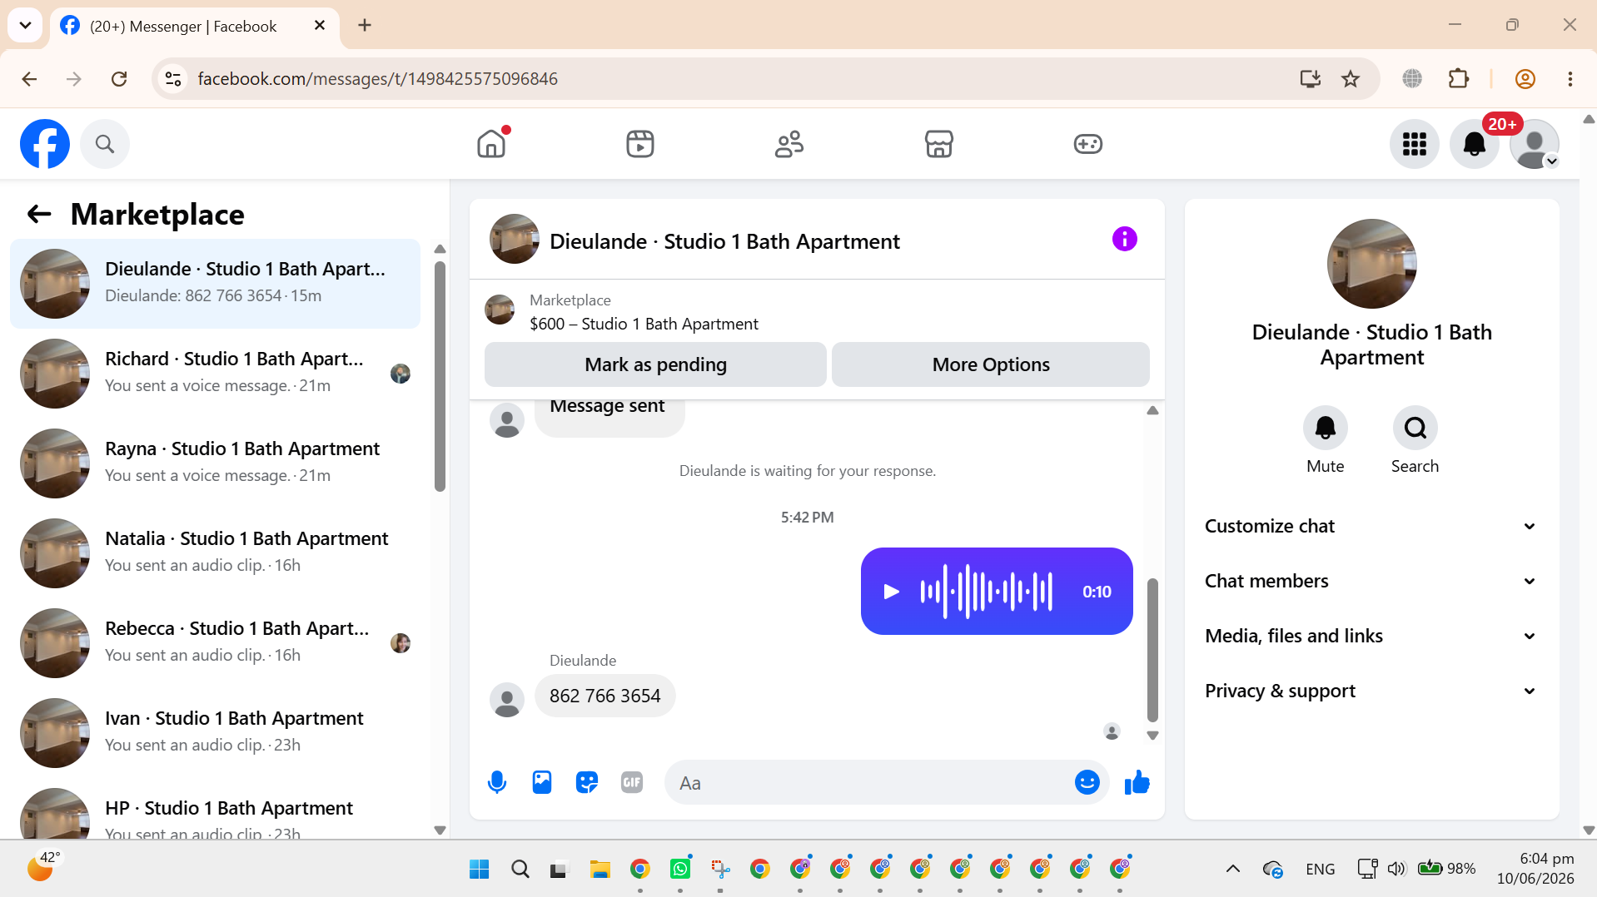Open the volume control in the tray
Image resolution: width=1597 pixels, height=897 pixels.
pos(1396,869)
